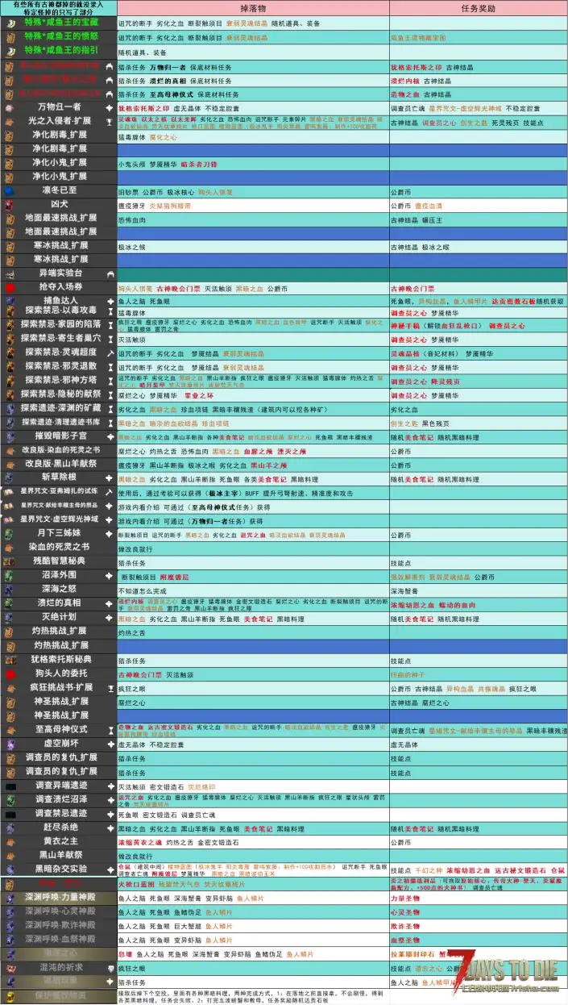Click the green icon left of 沼泽外围

(10, 575)
